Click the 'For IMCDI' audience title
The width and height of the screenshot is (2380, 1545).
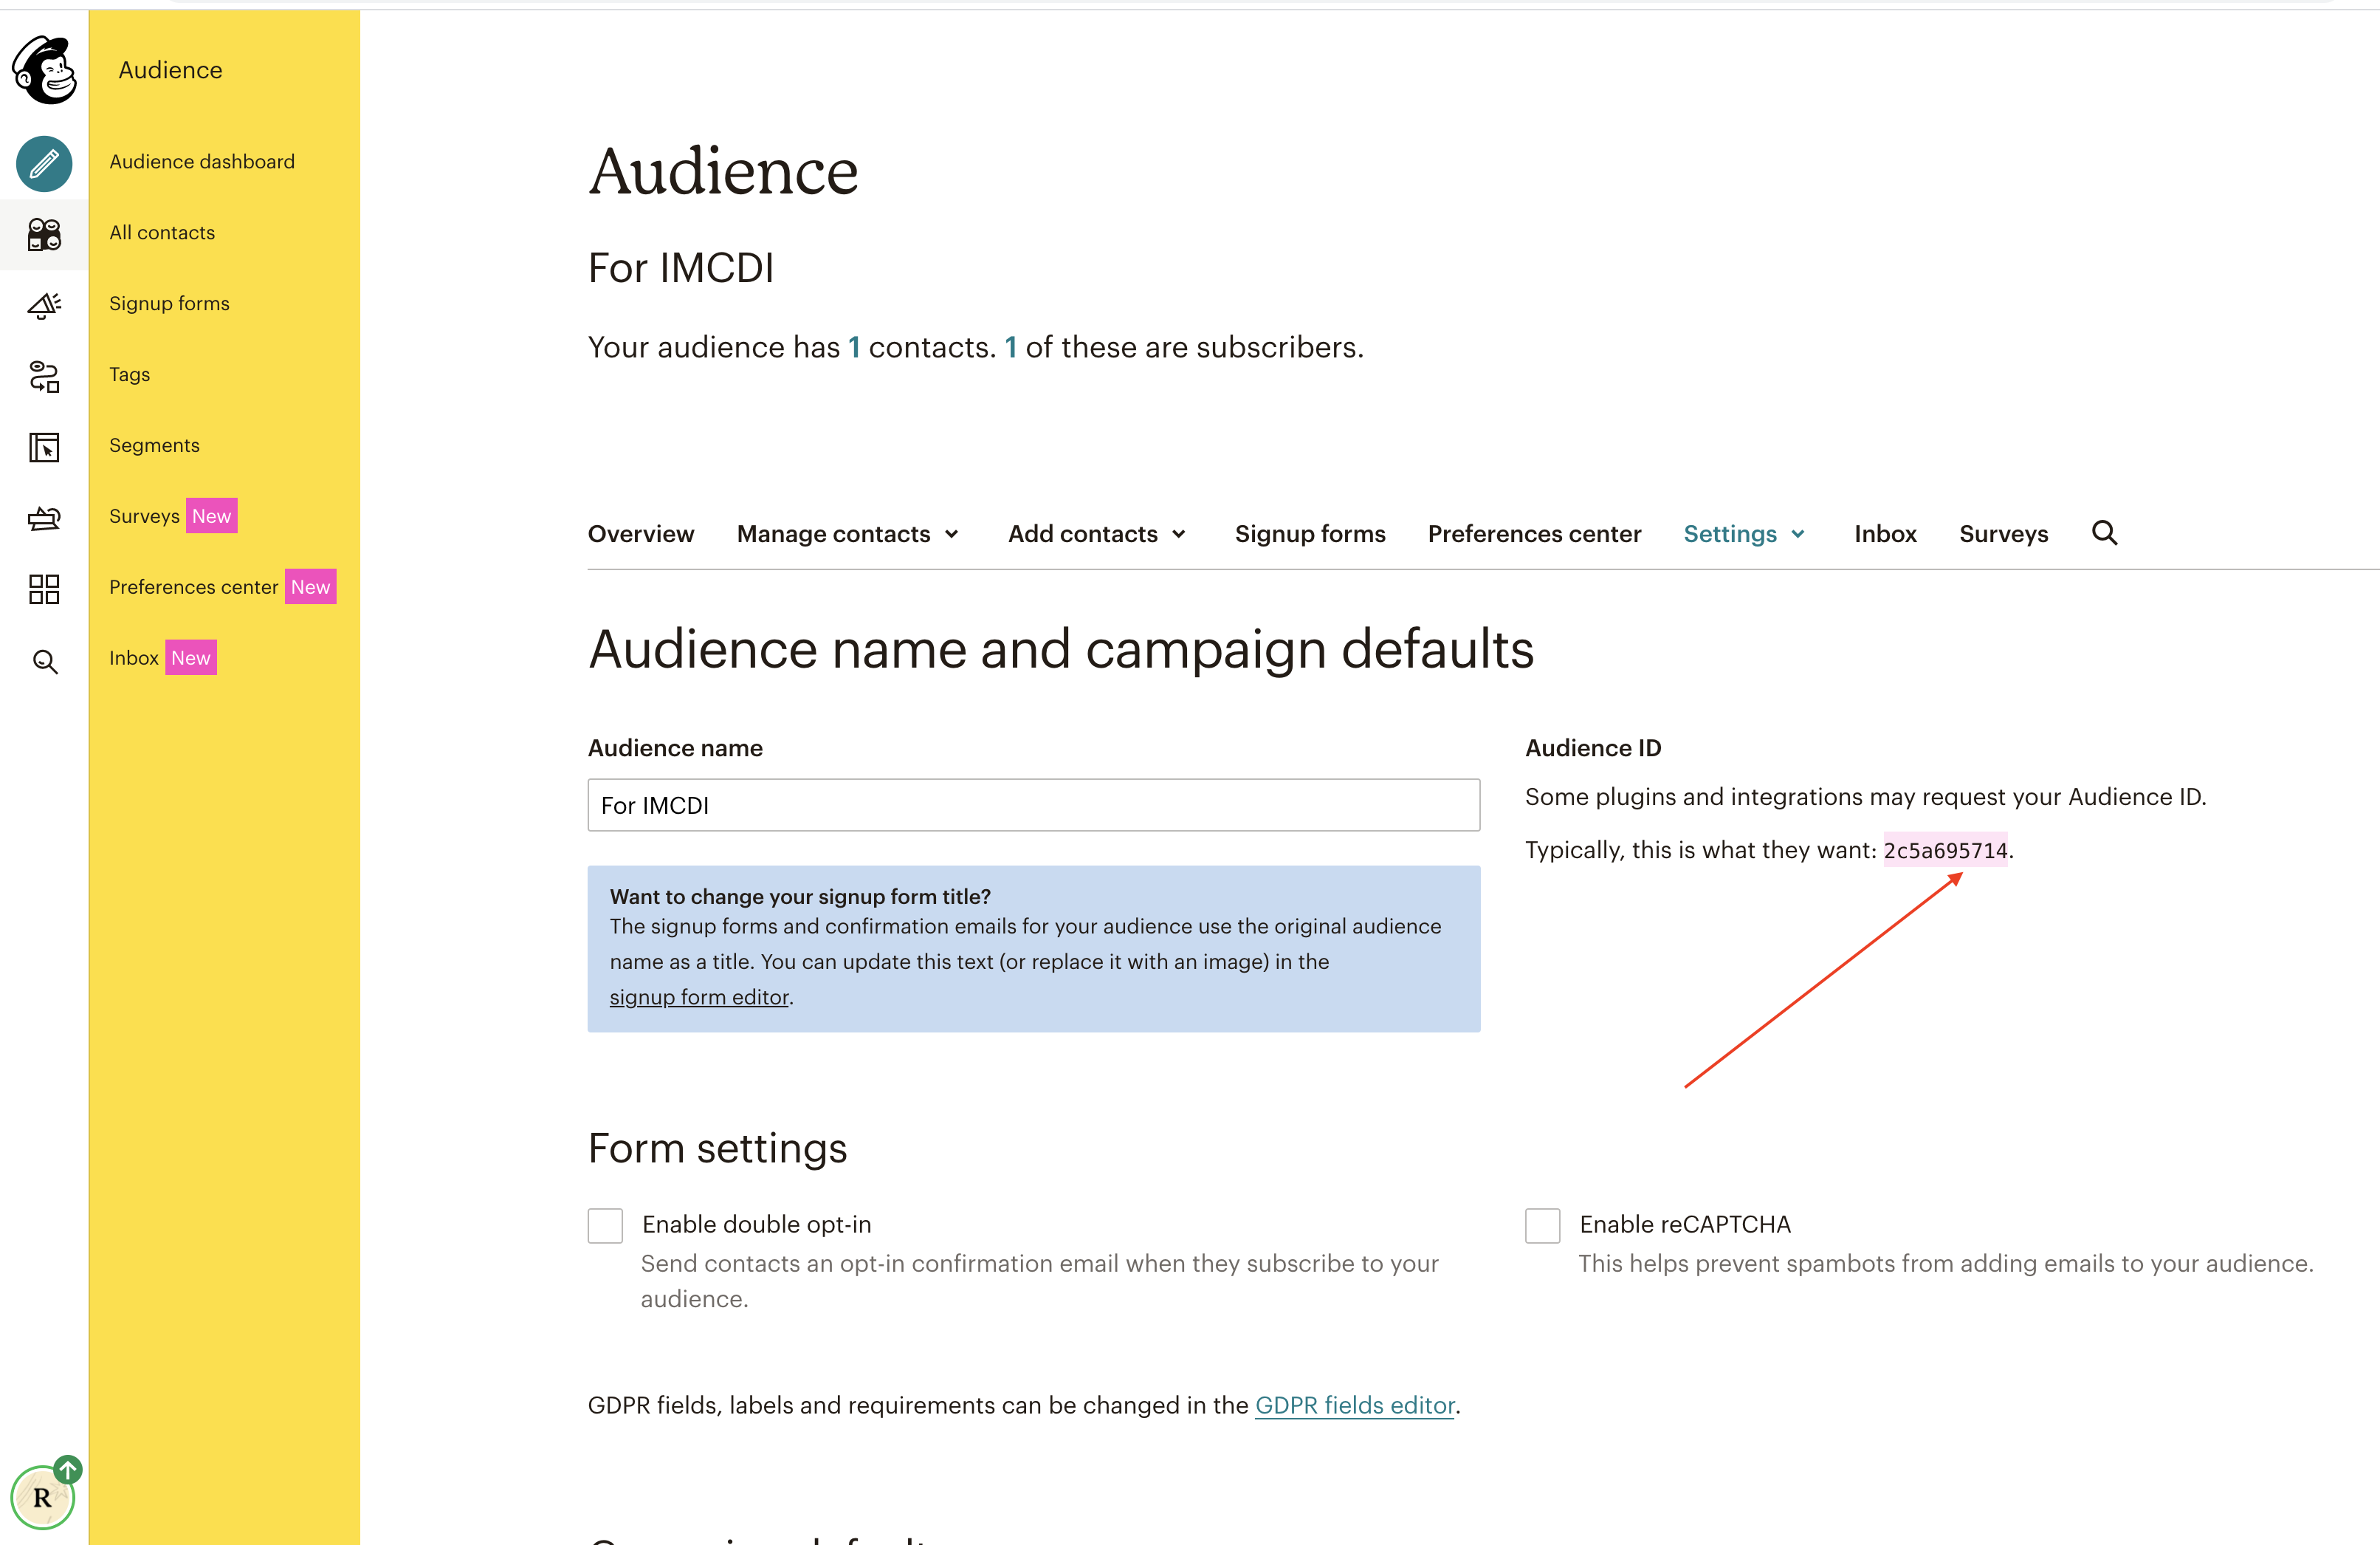click(681, 268)
